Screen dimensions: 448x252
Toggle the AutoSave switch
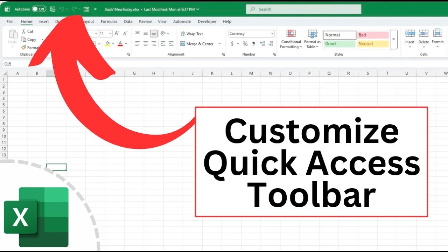[39, 9]
